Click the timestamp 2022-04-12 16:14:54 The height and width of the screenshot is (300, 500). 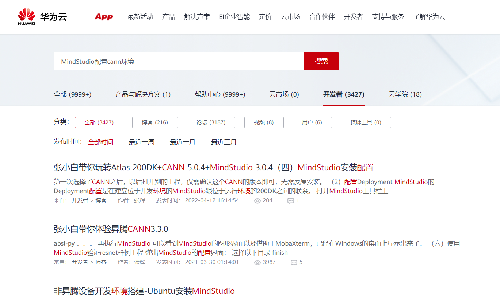[x=212, y=200]
